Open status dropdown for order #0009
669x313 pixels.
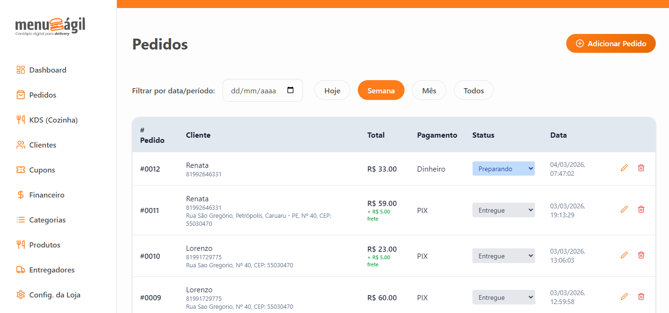click(504, 297)
